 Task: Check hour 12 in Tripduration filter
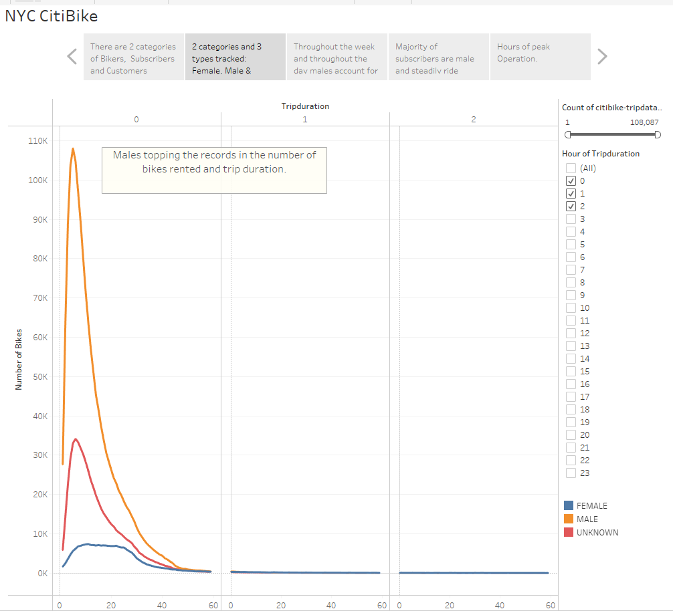tap(571, 333)
